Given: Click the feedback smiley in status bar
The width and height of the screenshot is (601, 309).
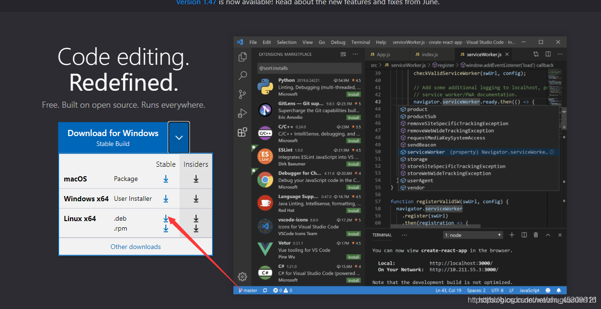Looking at the screenshot, I should pos(548,291).
